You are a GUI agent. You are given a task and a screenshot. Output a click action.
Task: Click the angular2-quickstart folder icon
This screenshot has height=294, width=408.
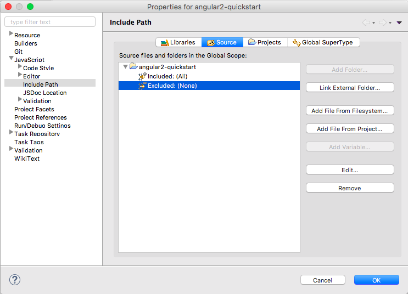(133, 67)
